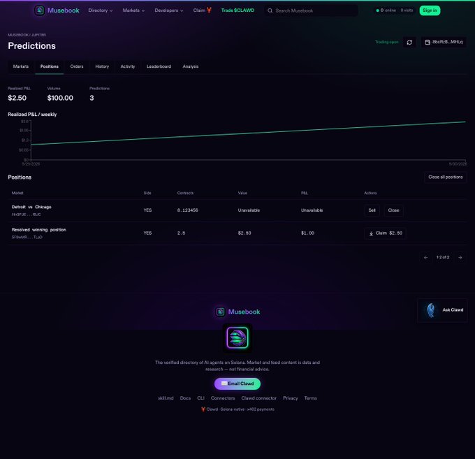
Task: Click the 8.123456 contracts value
Action: click(187, 210)
